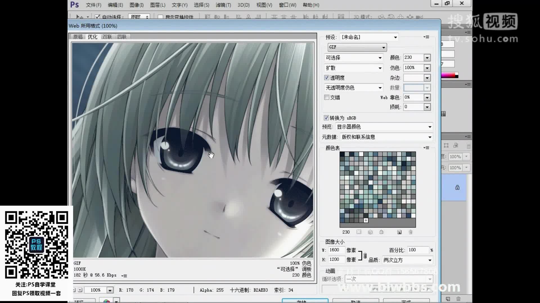The image size is (540, 303).
Task: Lock selected color in color table
Action: 381,232
